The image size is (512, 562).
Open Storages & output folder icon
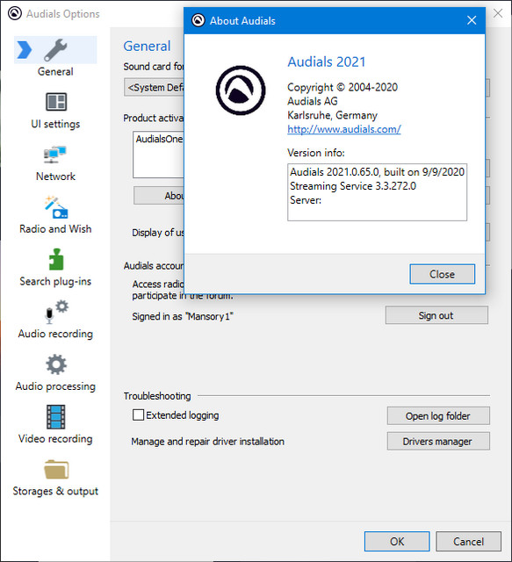point(56,469)
